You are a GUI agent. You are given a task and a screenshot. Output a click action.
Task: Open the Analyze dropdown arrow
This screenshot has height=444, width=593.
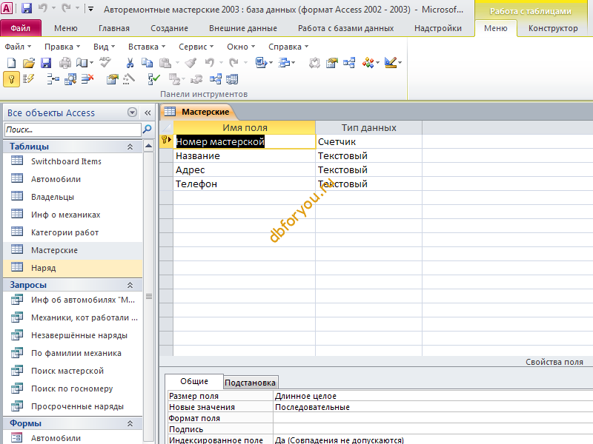294,63
